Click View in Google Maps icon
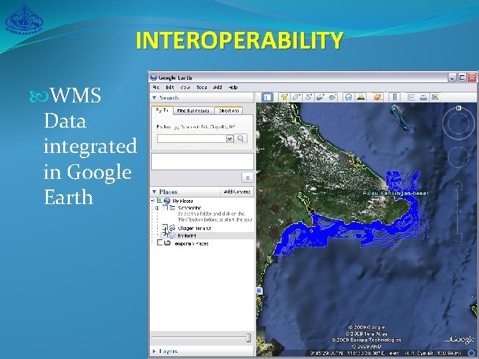The width and height of the screenshot is (479, 359). [435, 97]
